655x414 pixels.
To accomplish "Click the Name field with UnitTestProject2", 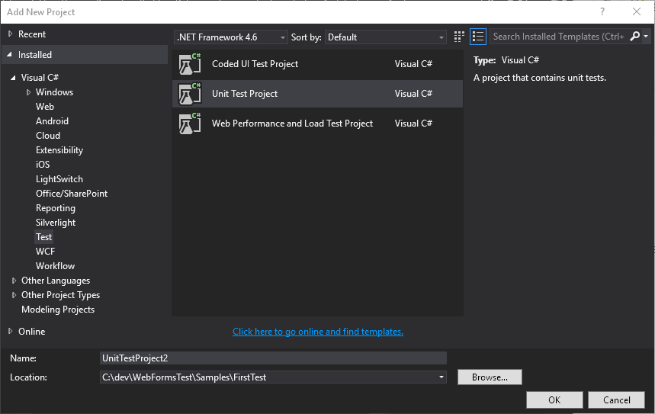I will point(273,358).
